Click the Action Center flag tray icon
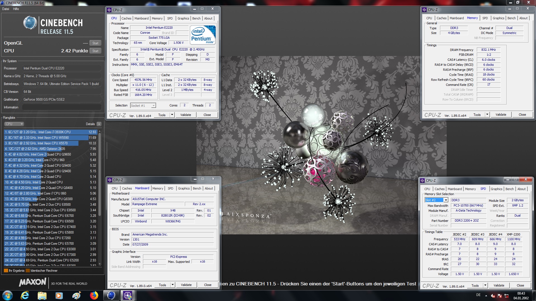 (x=500, y=296)
